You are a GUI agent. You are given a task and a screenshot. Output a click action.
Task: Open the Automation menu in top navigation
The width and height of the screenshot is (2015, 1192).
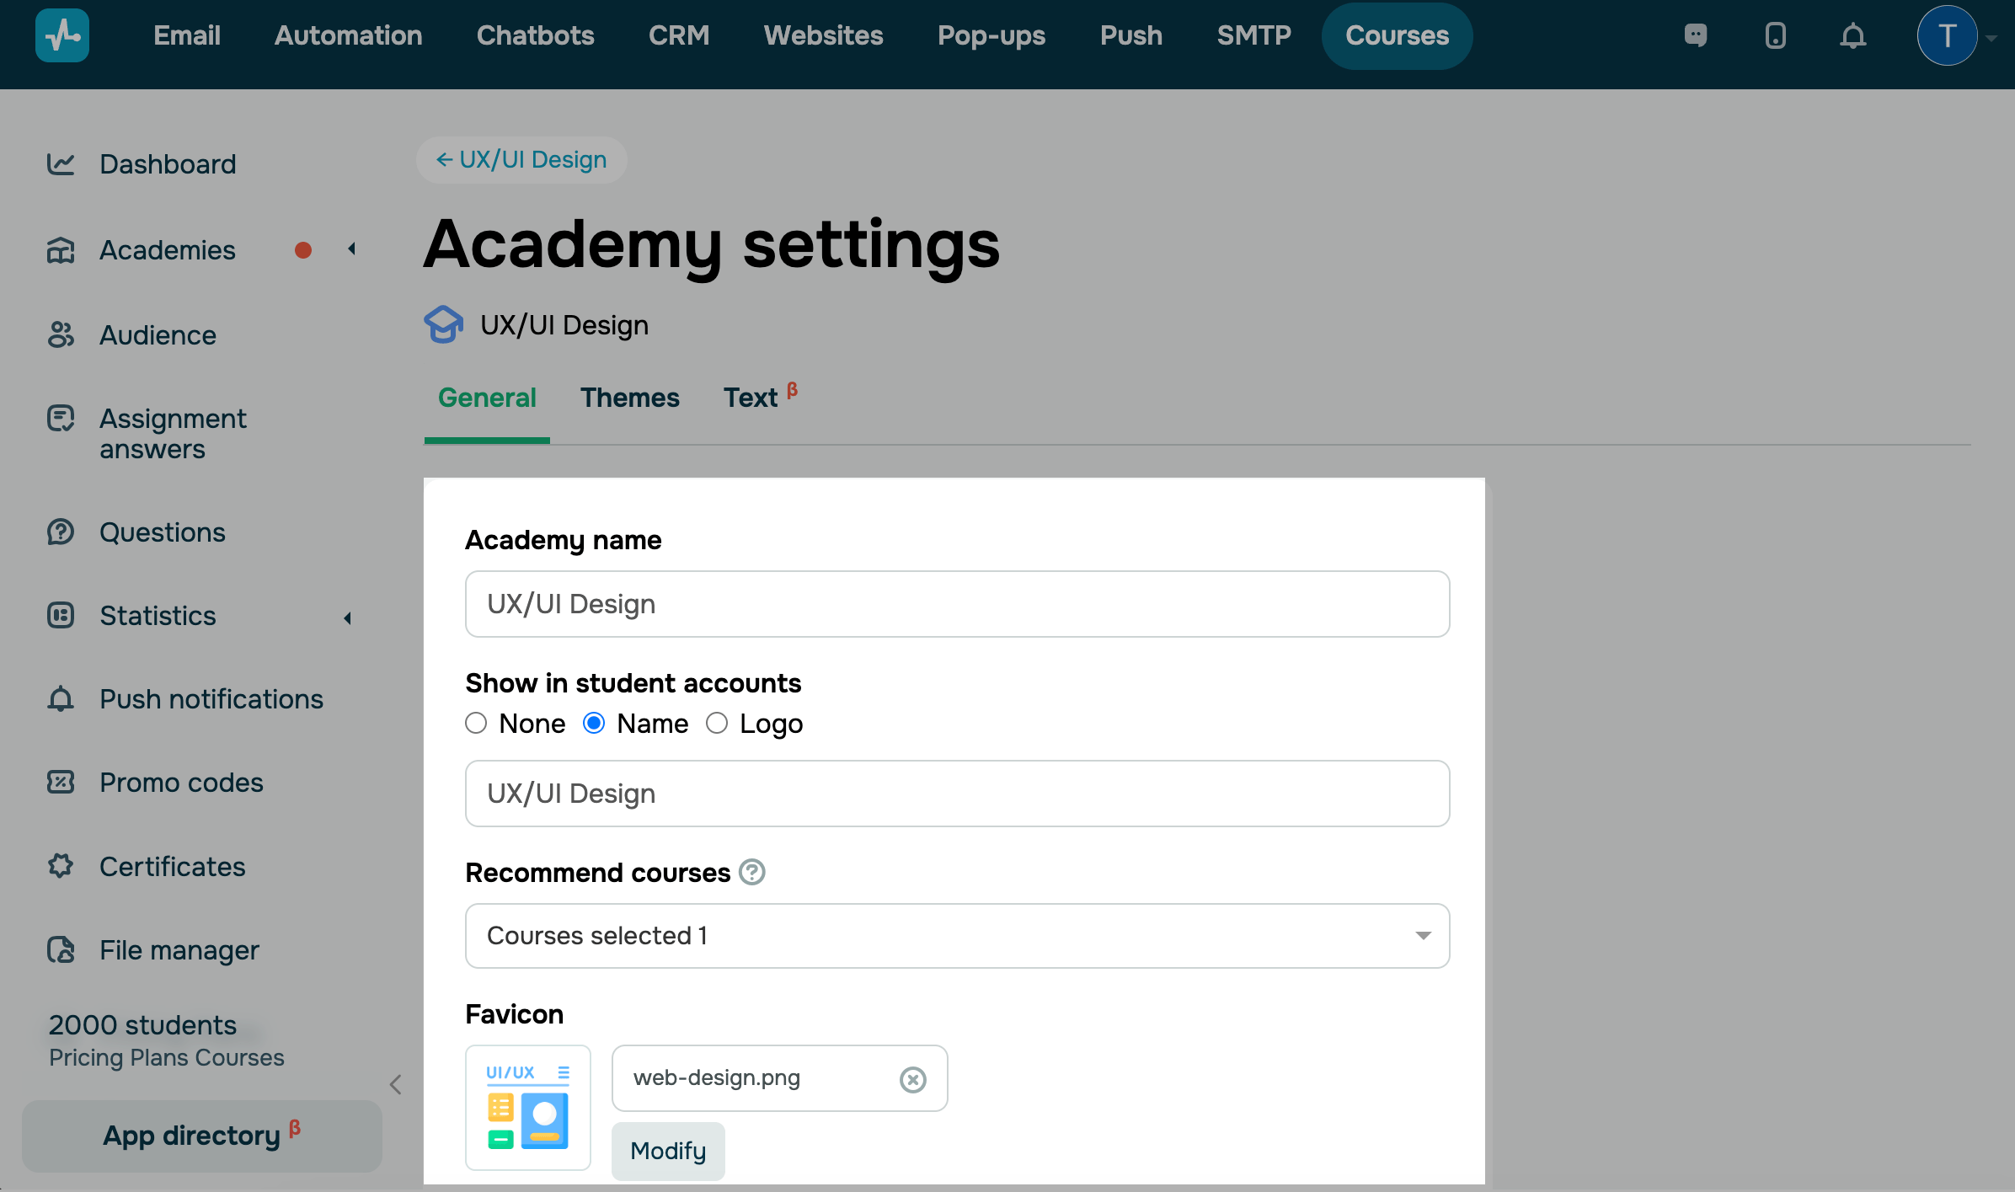tap(348, 35)
